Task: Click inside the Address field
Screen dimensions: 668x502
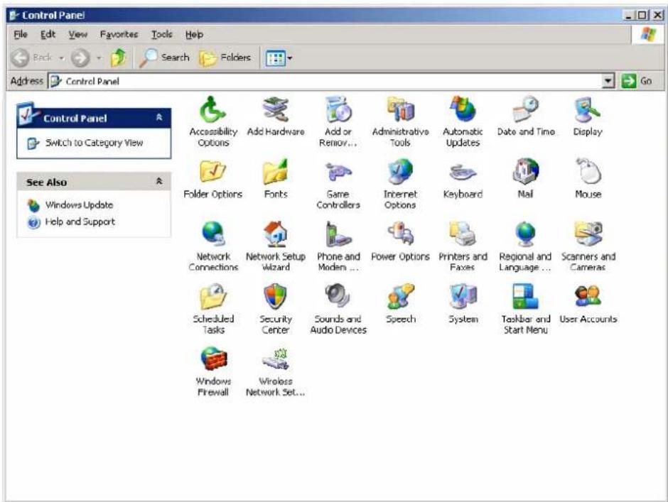Action: coord(326,81)
